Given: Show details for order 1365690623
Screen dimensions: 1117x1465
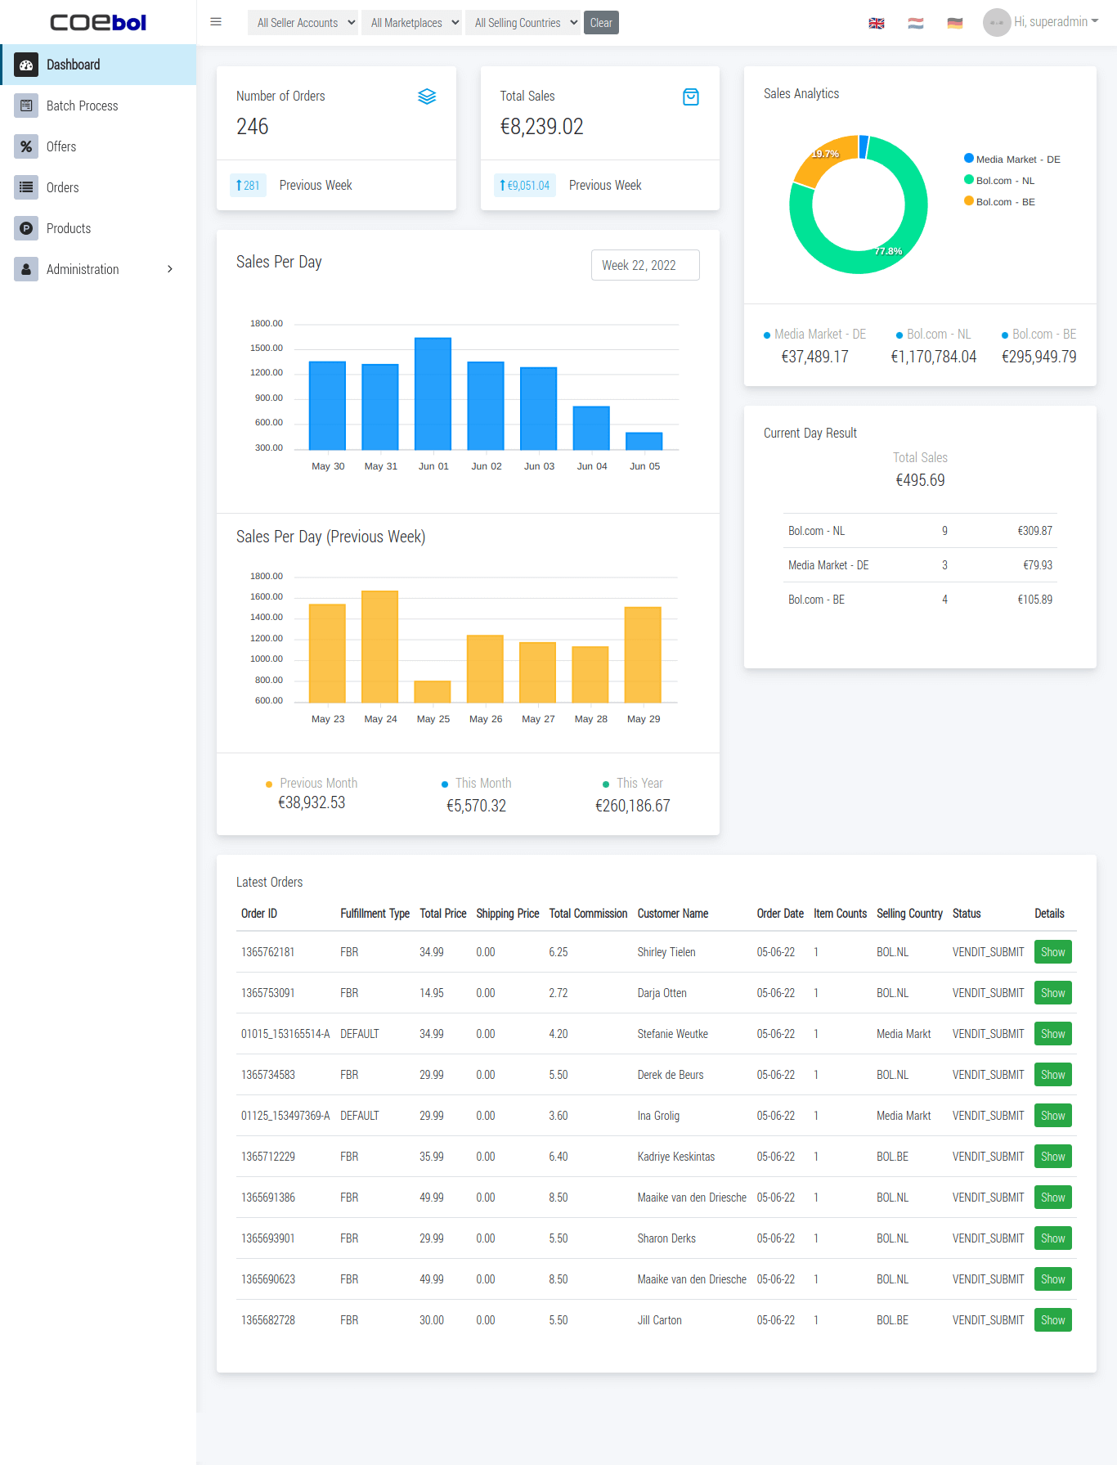Looking at the screenshot, I should (1053, 1279).
